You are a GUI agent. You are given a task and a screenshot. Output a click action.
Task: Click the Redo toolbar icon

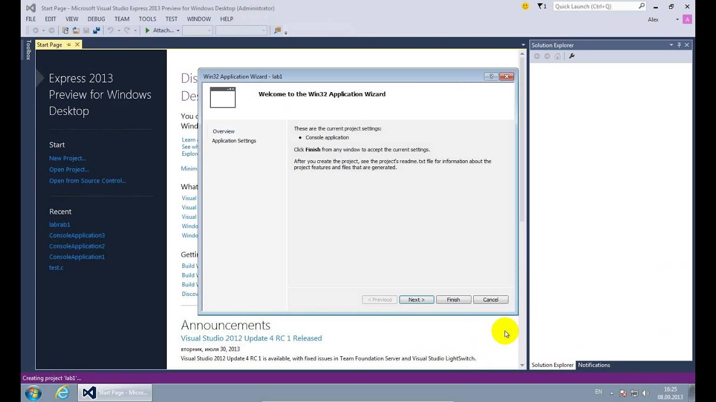pyautogui.click(x=127, y=30)
